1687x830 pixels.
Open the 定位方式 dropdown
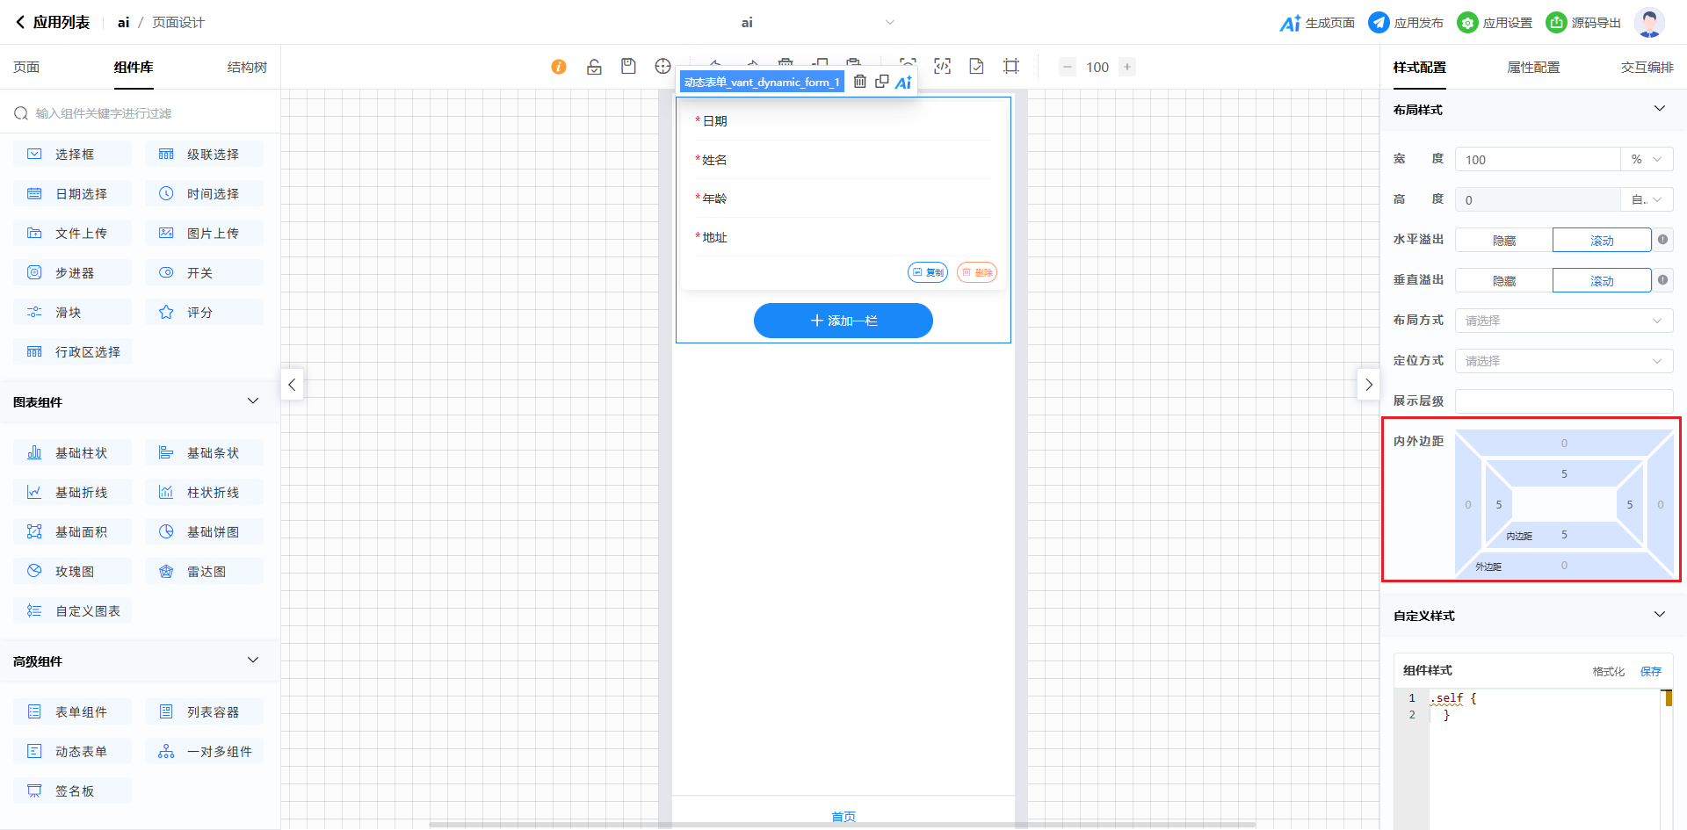(1563, 361)
